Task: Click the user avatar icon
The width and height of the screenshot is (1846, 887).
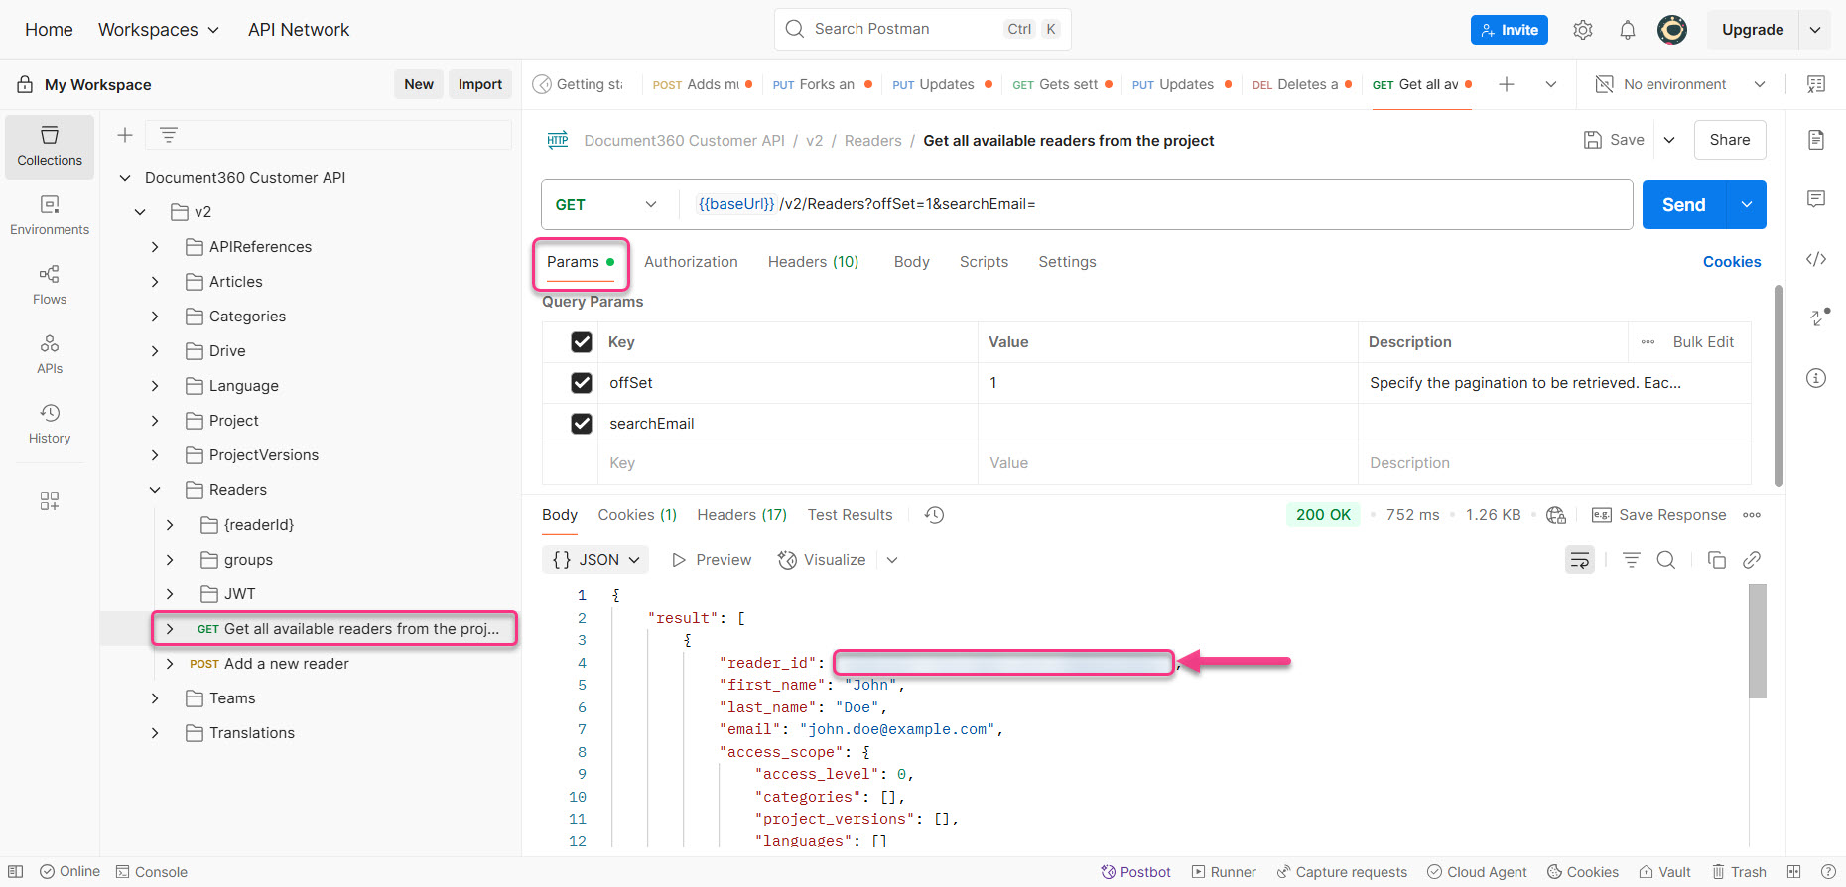Action: pos(1672,30)
